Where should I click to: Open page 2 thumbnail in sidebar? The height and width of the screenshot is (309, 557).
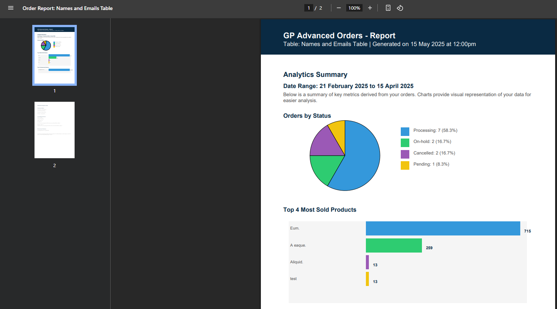pyautogui.click(x=55, y=130)
